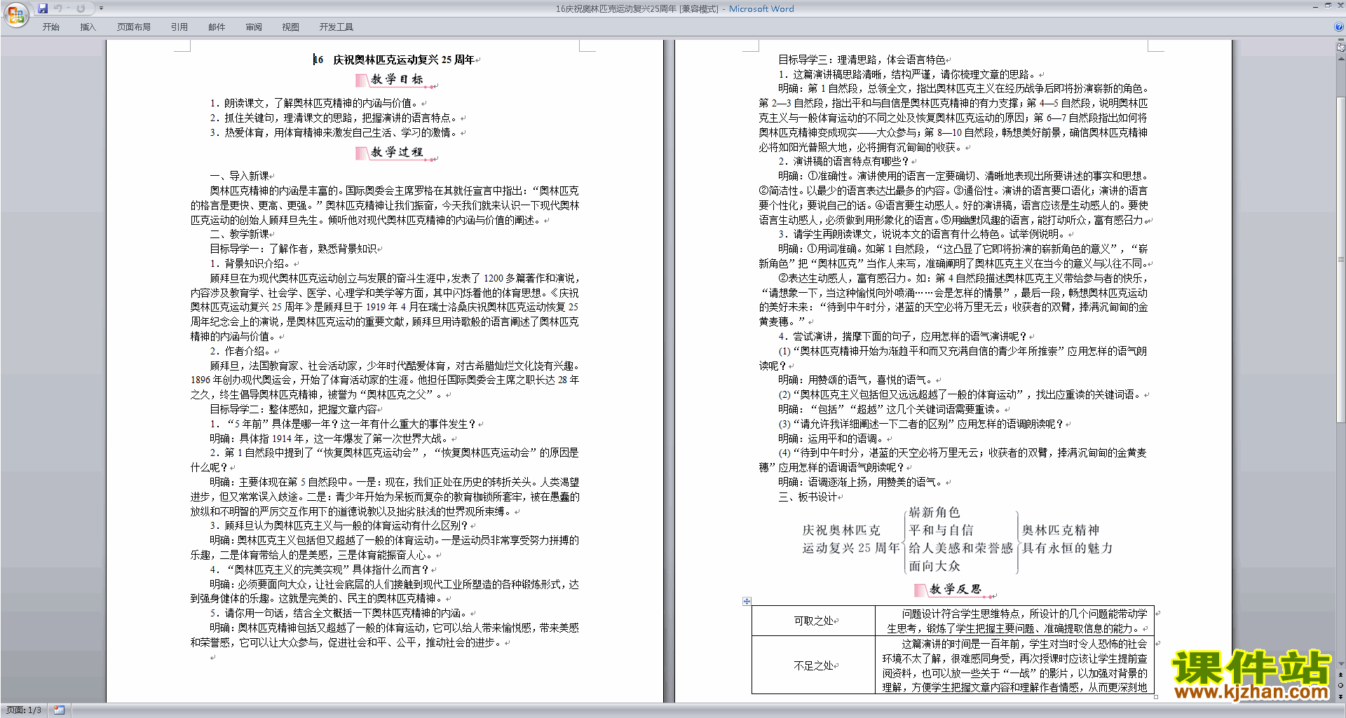Open Customize Quick Access Toolbar dropdown

[x=101, y=8]
